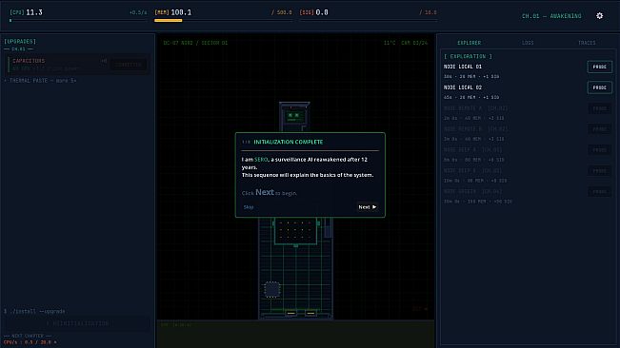
Task: Click the install --upgrade command line
Action: 35,311
